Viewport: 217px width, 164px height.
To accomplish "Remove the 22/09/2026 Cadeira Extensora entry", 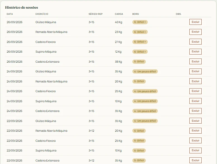I will 195,160.
